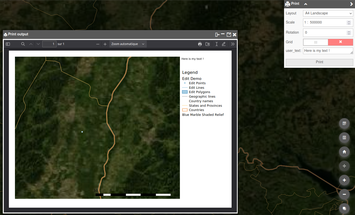Viewport: 355px width, 215px height.
Task: Collapse the Print panel with up chevron
Action: point(306,4)
